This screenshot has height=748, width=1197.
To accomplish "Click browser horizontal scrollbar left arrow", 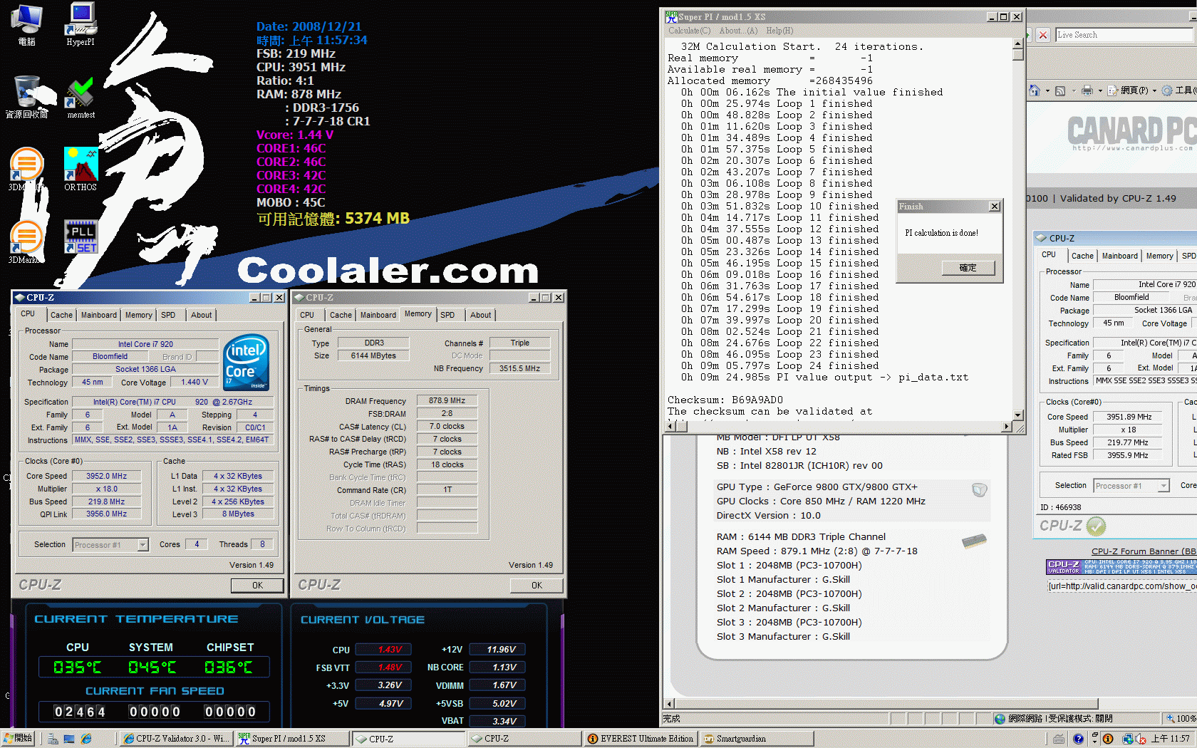I will (668, 704).
